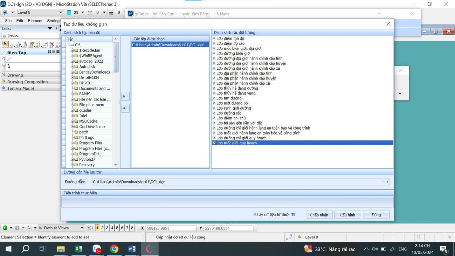Expand the gCadas folder in tree
Screen dimensions: 455x256
(73, 110)
